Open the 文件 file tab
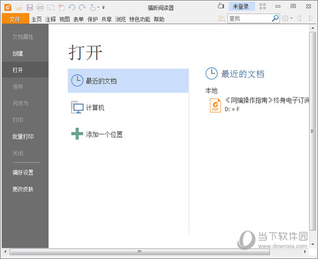 [x=16, y=19]
